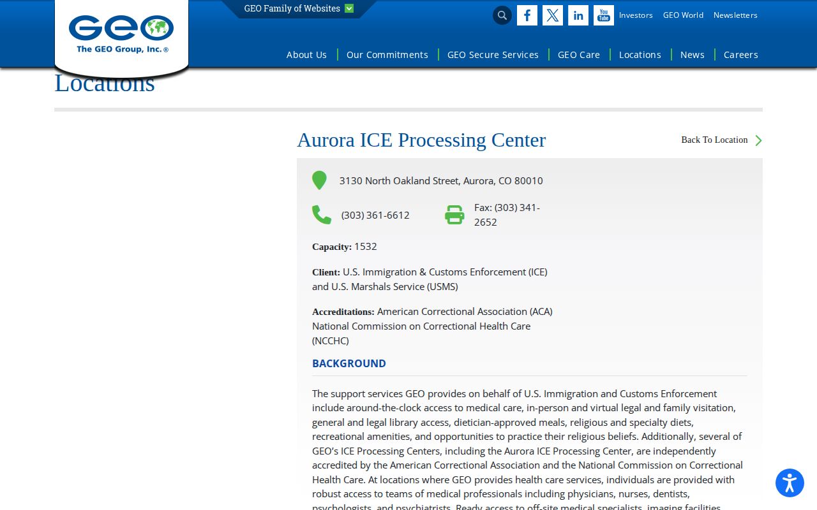Expand GEO Family of Websites dropdown
Image resolution: width=817 pixels, height=510 pixels.
299,9
